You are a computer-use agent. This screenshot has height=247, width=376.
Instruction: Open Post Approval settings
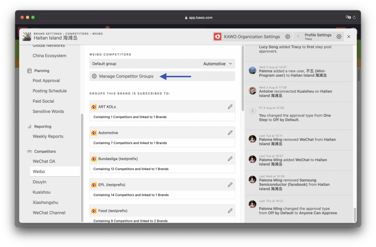(x=46, y=81)
